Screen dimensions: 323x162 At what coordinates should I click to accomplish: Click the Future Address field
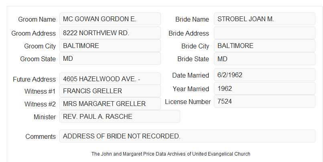pos(110,79)
